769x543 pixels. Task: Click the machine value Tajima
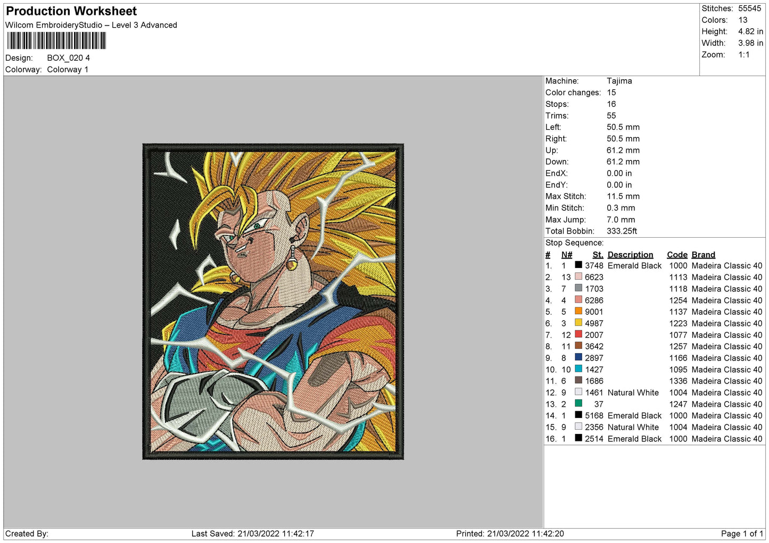tap(619, 81)
